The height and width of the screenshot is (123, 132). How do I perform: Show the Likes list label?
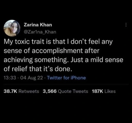pyautogui.click(x=110, y=91)
